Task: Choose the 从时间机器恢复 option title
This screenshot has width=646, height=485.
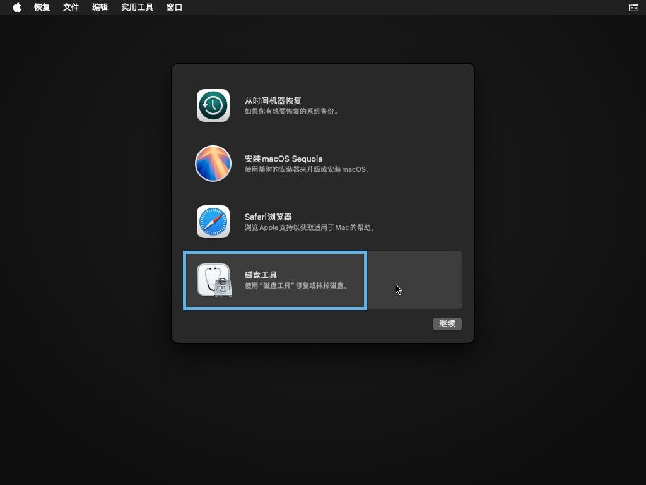Action: (x=273, y=100)
